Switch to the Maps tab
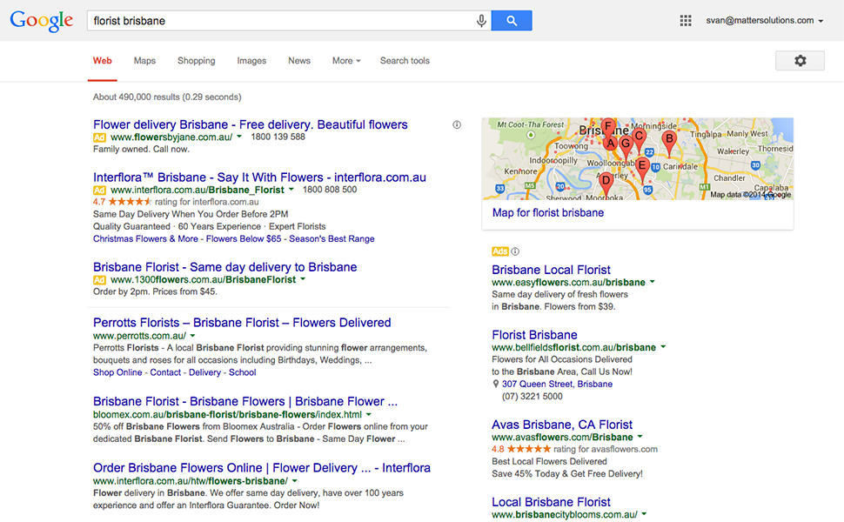Screen dimensions: 844x522 144,61
